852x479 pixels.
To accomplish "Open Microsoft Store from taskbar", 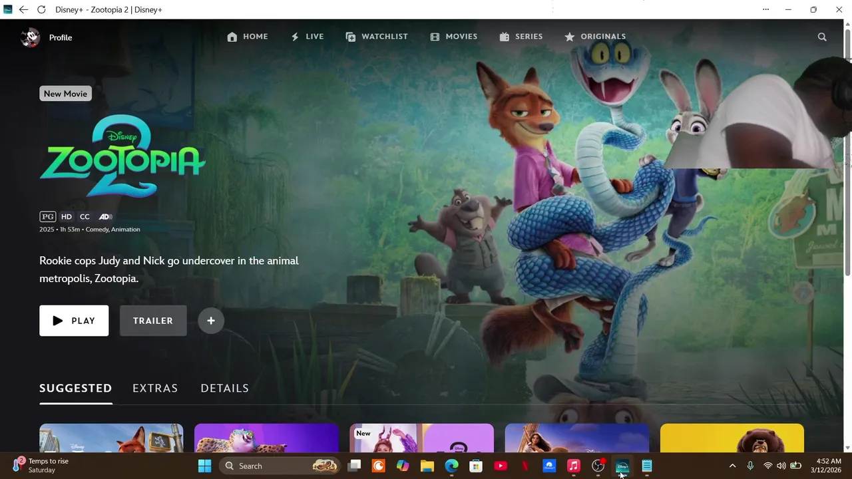I will coord(476,466).
